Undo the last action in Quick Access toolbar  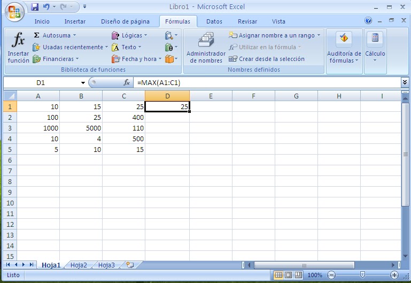(x=46, y=7)
